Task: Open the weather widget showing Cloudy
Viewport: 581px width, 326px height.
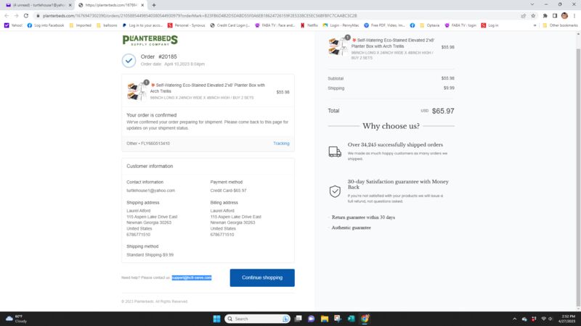Action: [x=17, y=319]
